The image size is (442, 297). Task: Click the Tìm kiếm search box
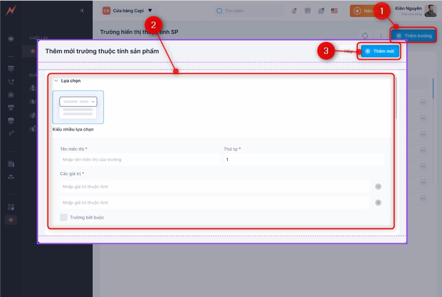247,11
